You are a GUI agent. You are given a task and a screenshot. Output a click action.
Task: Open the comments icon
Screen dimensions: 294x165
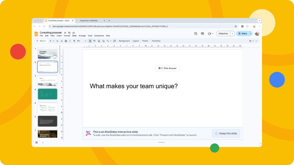[202, 33]
